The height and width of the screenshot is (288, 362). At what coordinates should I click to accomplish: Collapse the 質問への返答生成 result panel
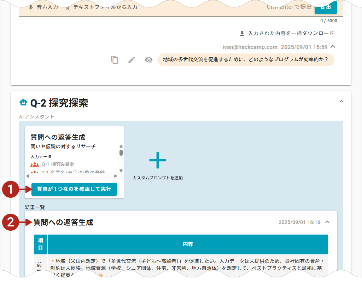pyautogui.click(x=327, y=222)
